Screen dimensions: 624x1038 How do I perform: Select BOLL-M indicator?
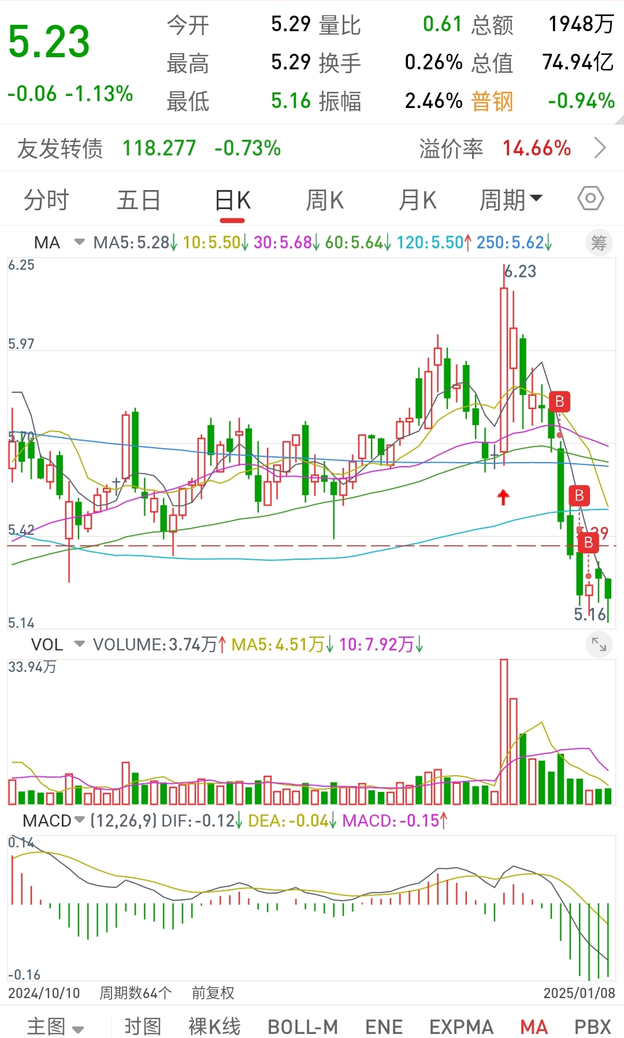pyautogui.click(x=303, y=1026)
